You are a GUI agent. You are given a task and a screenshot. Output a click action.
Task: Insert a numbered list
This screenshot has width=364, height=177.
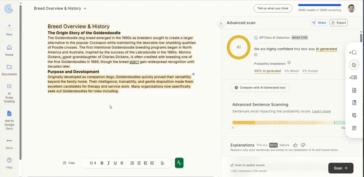132,163
